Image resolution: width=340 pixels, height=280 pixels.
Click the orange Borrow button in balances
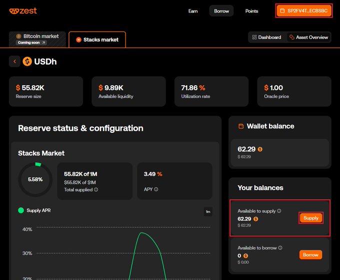(x=310, y=255)
